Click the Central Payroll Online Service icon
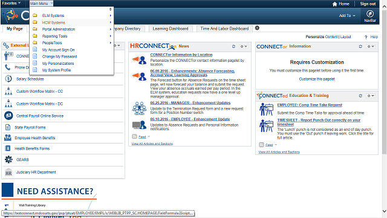The width and height of the screenshot is (387, 218). coord(8,116)
